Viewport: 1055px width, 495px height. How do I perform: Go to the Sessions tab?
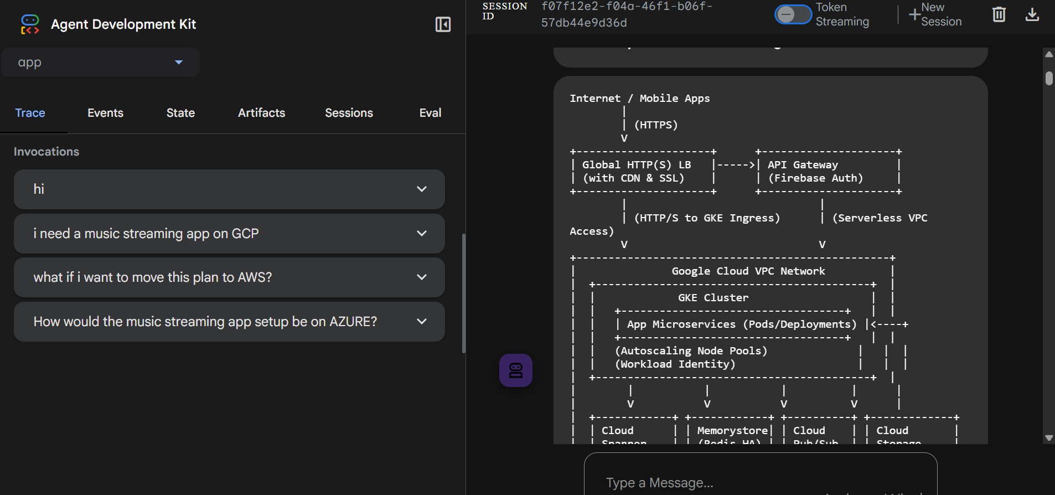click(x=349, y=113)
